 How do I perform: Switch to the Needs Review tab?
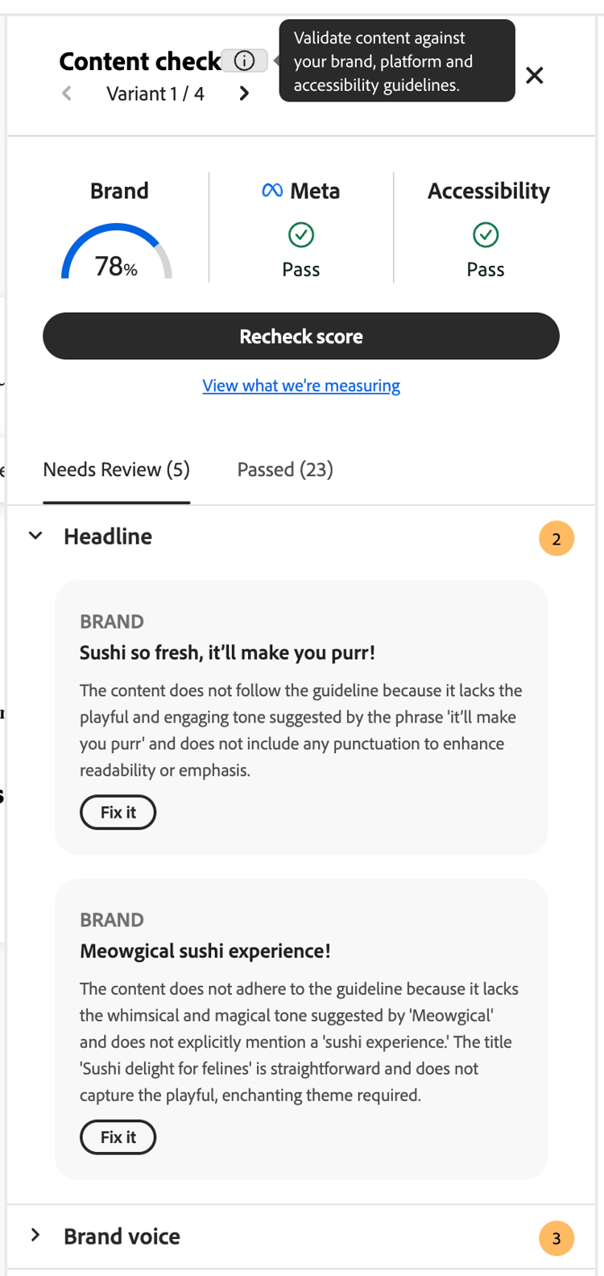point(117,470)
